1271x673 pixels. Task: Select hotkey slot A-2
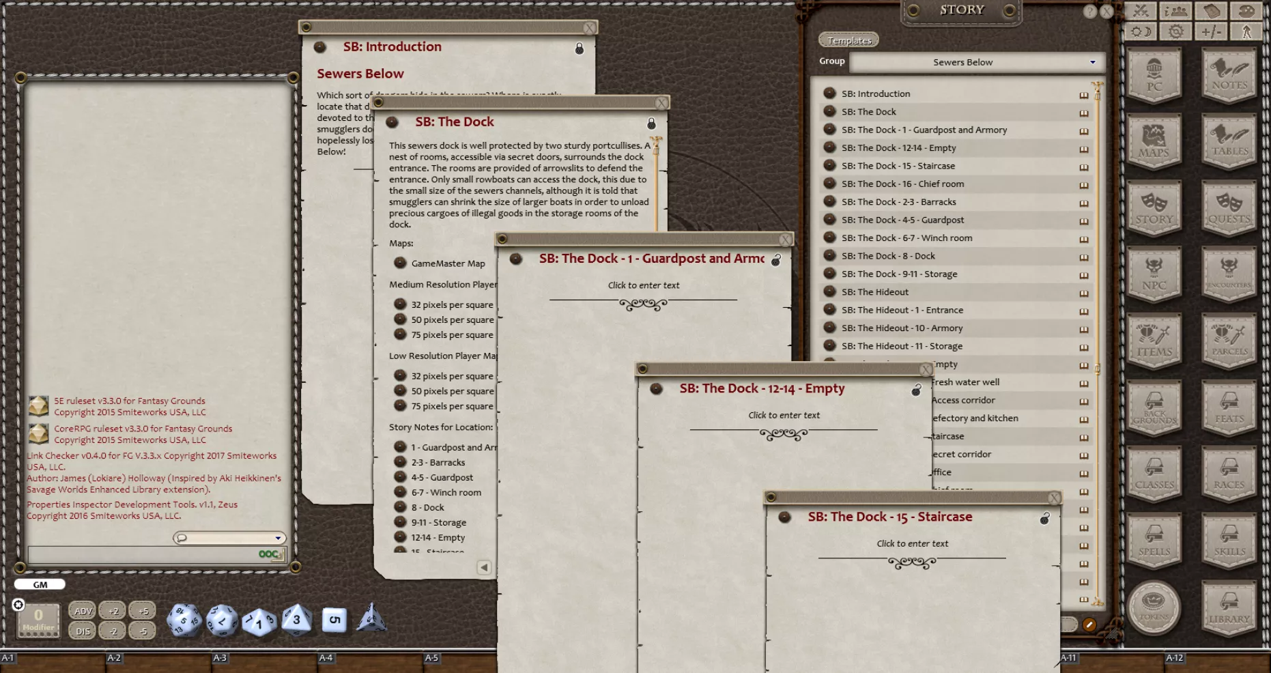tap(158, 663)
